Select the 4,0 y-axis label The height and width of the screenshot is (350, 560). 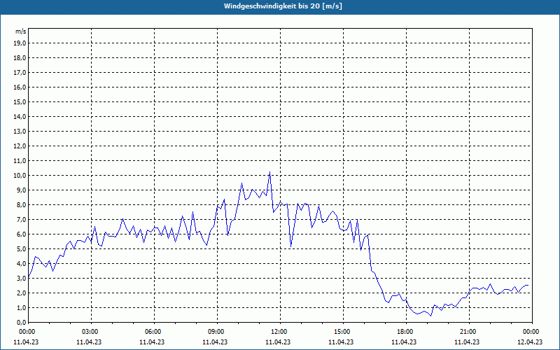pos(21,264)
